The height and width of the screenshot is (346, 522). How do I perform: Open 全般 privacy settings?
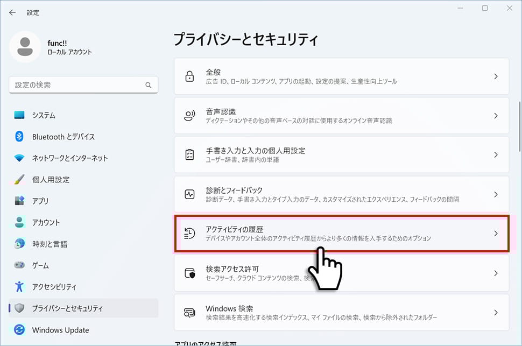(342, 76)
